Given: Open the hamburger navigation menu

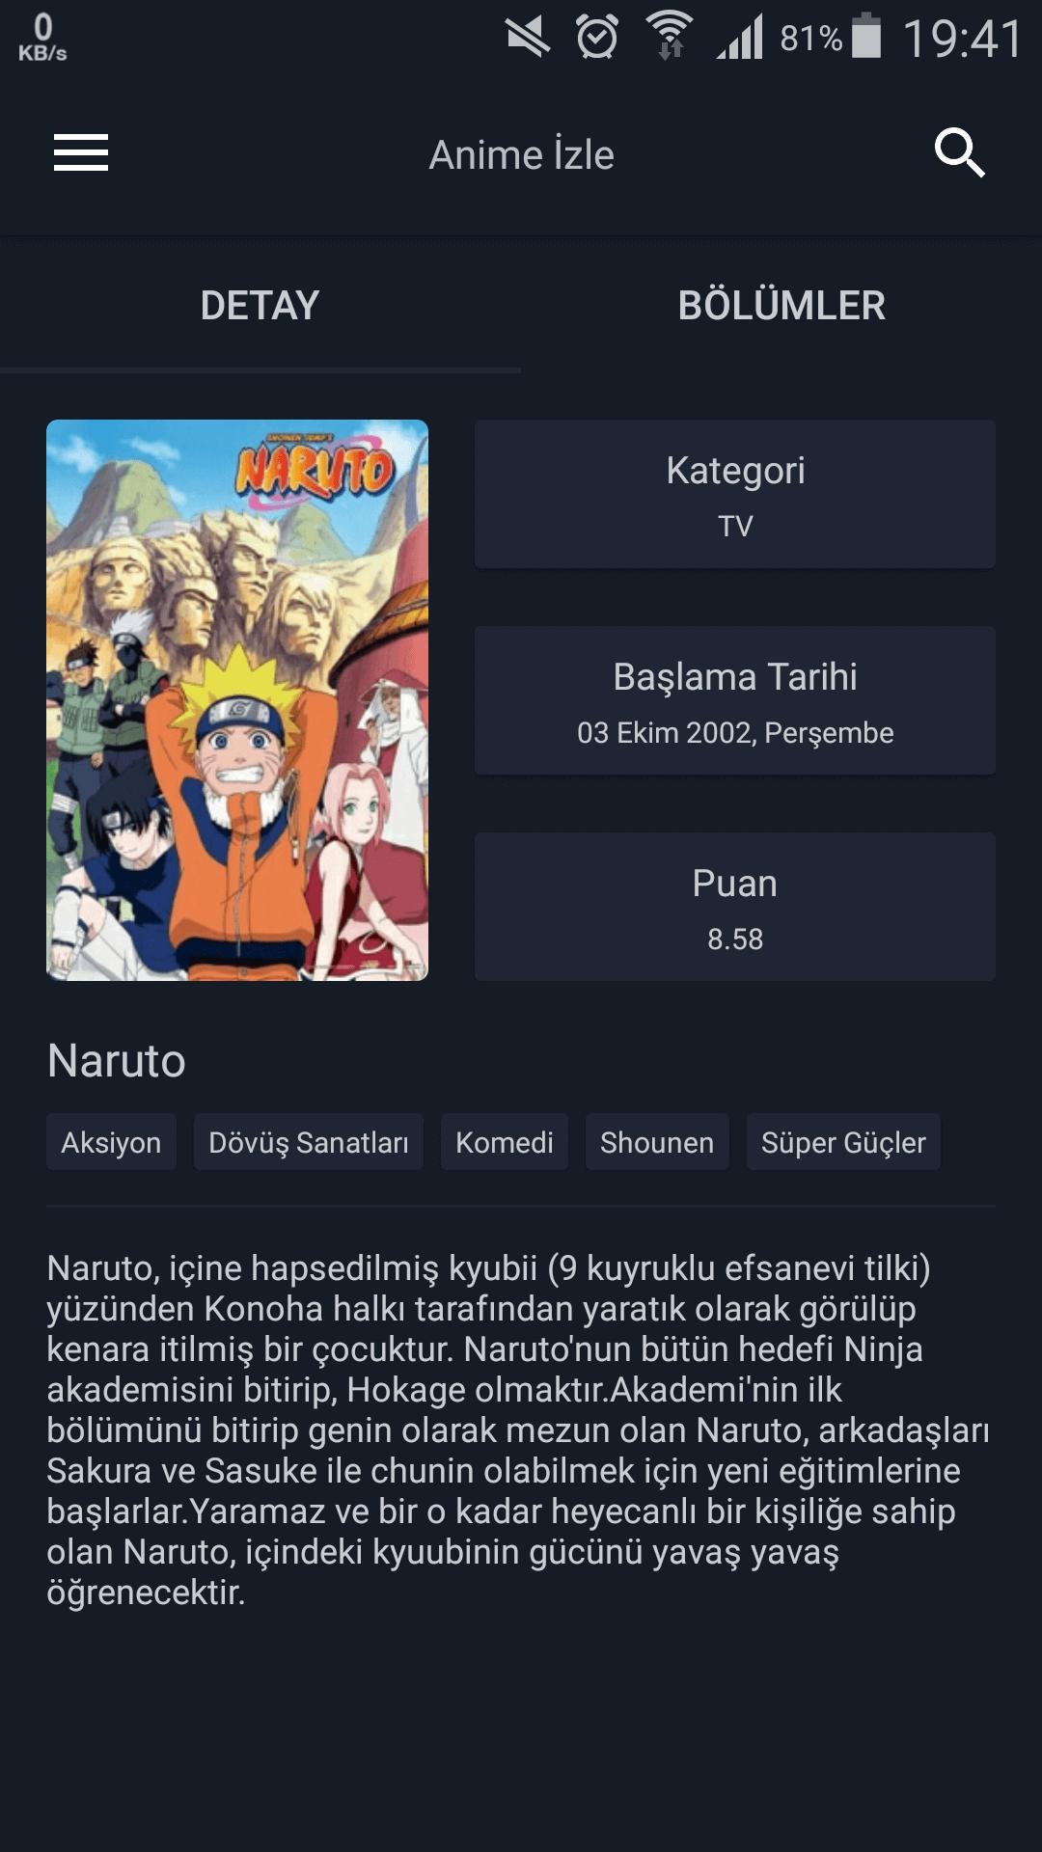Looking at the screenshot, I should [81, 152].
